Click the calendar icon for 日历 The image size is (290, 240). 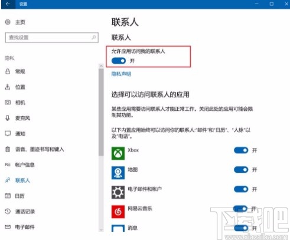[8, 196]
